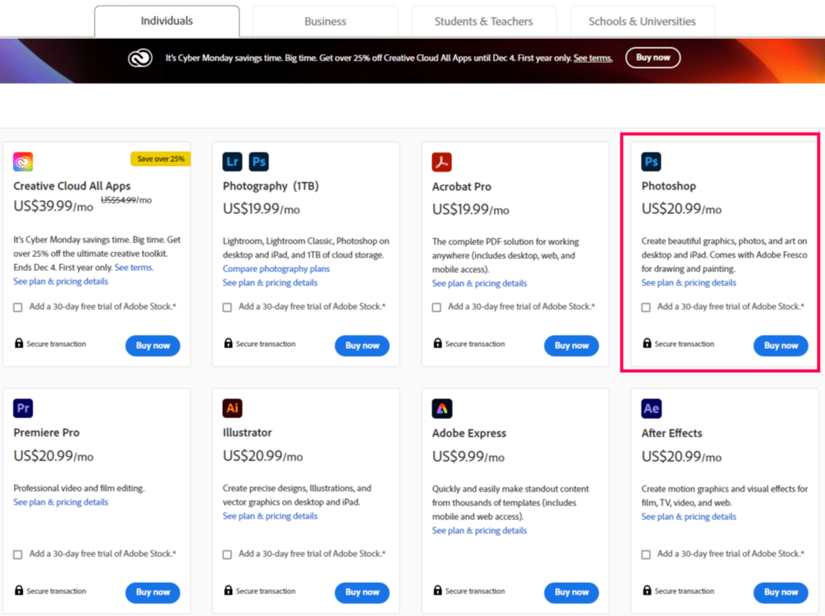
Task: Click lock icon in Acrobat Pro card
Action: (437, 344)
